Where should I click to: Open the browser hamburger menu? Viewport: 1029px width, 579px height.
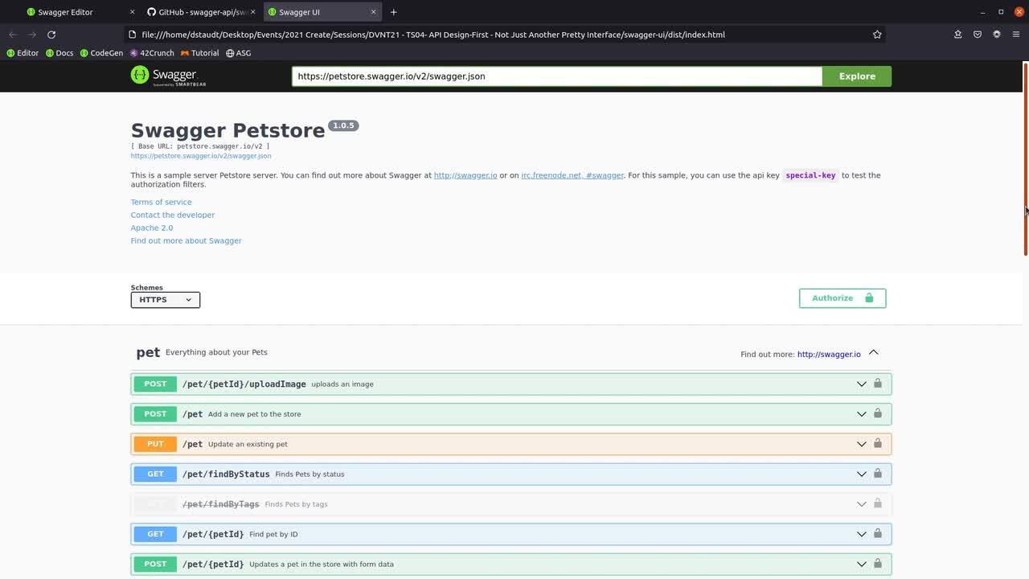[x=1016, y=35]
